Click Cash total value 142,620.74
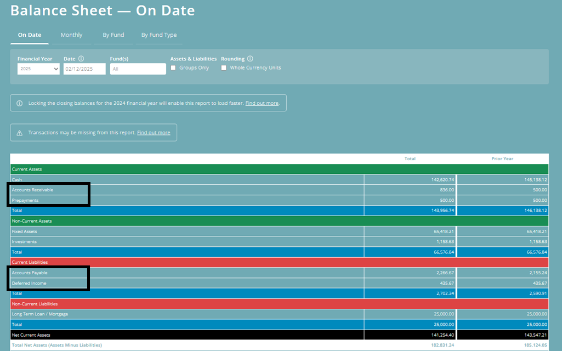This screenshot has width=562, height=351. tap(442, 180)
